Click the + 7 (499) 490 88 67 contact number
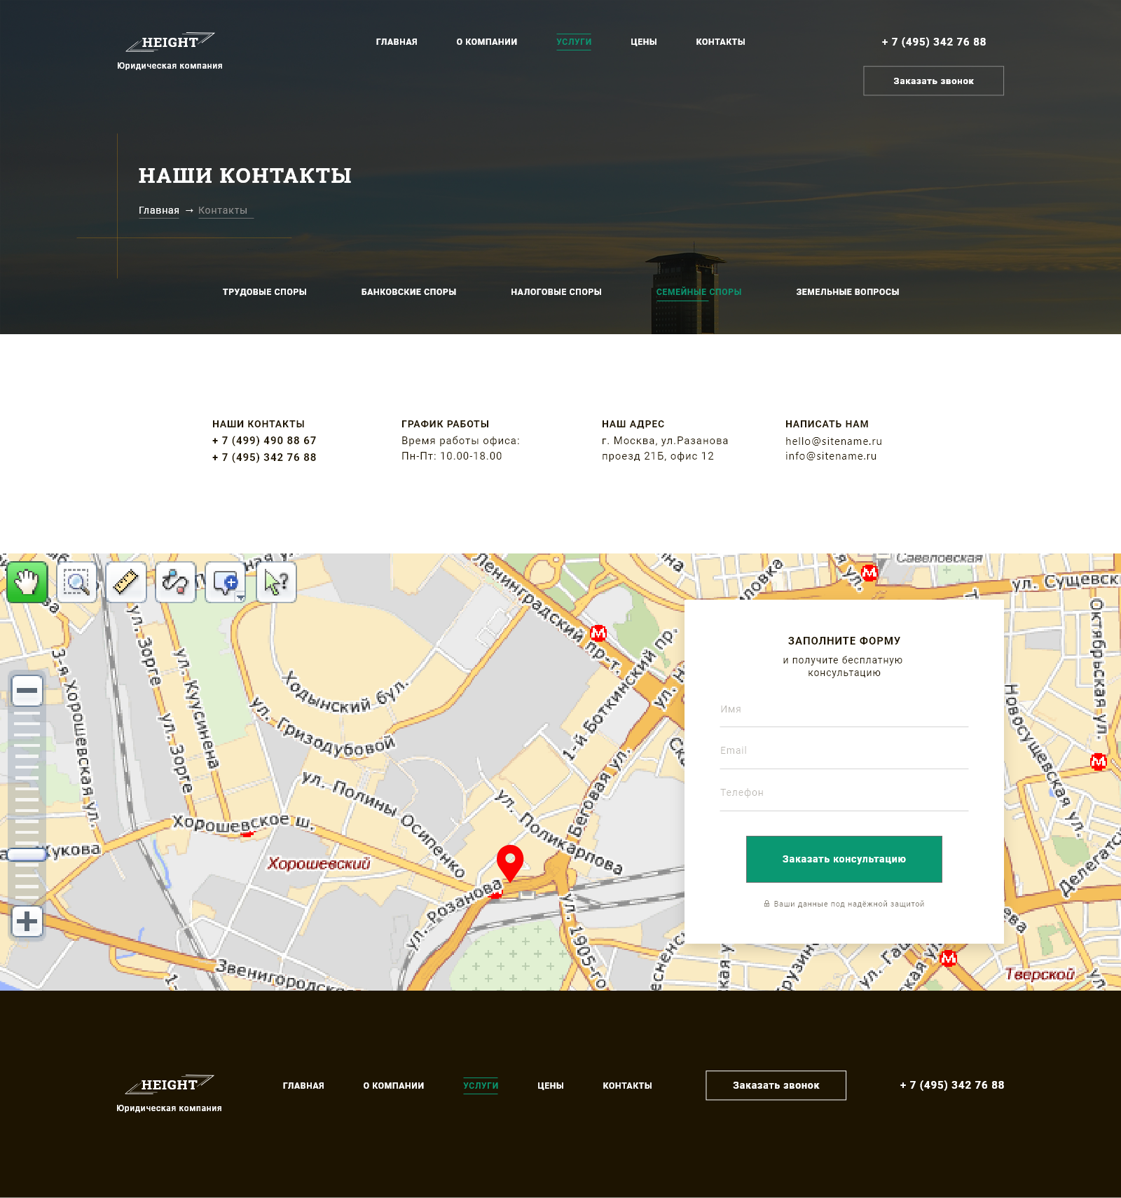Viewport: 1121px width, 1198px height. [264, 441]
